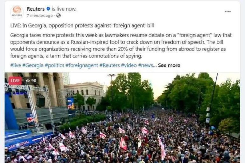The width and height of the screenshot is (245, 163).
Task: Open the #Reuters hashtag
Action: pyautogui.click(x=109, y=65)
